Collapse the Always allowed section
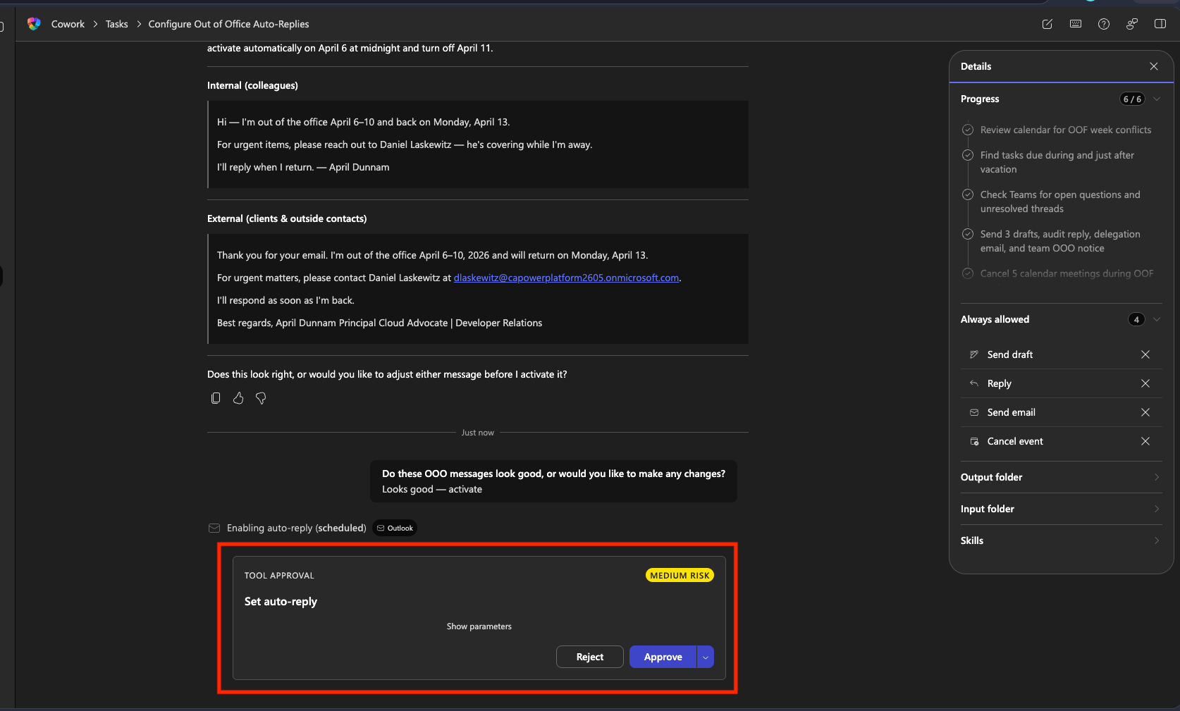This screenshot has width=1180, height=711. point(1157,319)
